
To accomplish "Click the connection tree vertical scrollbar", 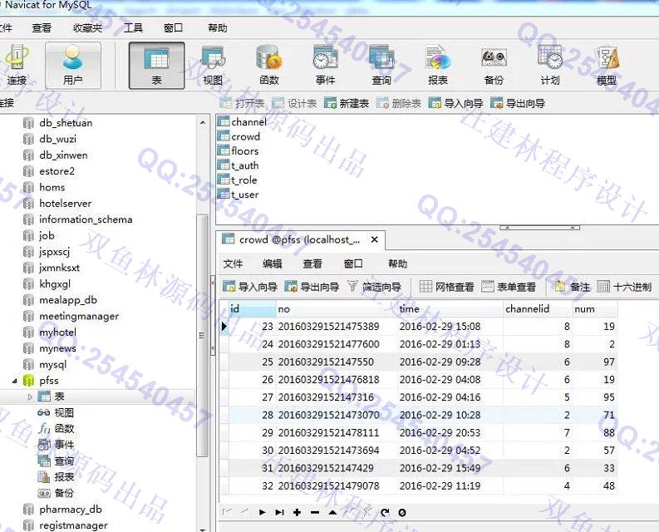I will [202, 335].
